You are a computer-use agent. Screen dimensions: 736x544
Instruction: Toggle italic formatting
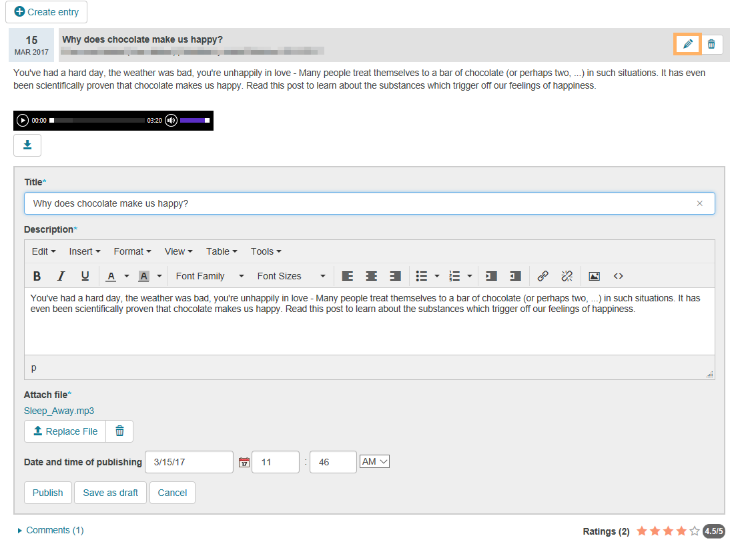(61, 276)
